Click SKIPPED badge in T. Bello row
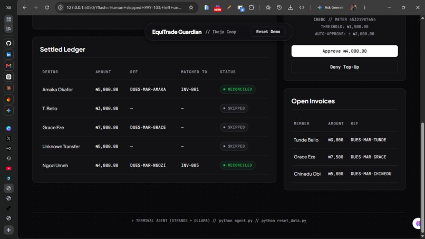Viewport: 425px width, 239px height. click(x=234, y=108)
